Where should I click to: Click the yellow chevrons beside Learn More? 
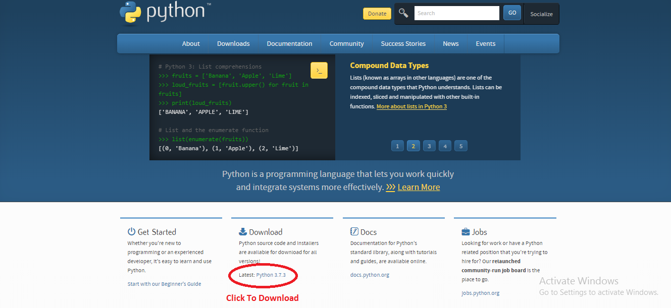(x=390, y=187)
